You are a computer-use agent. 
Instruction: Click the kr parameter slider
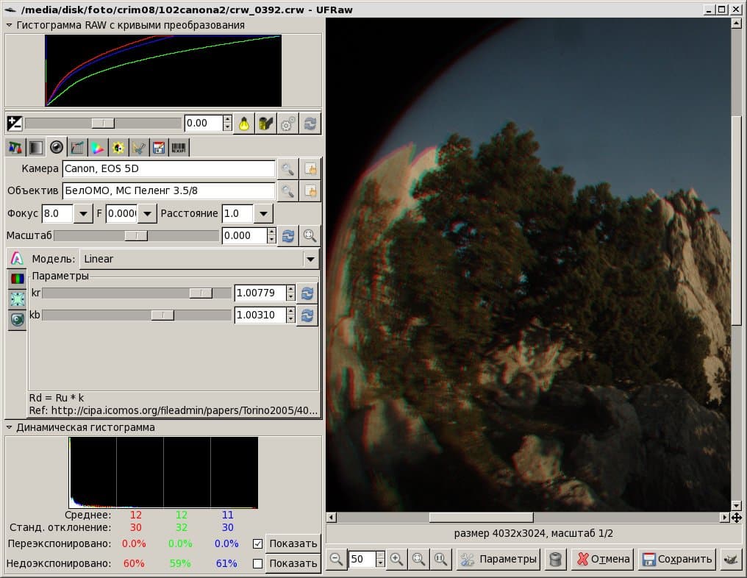pos(136,293)
